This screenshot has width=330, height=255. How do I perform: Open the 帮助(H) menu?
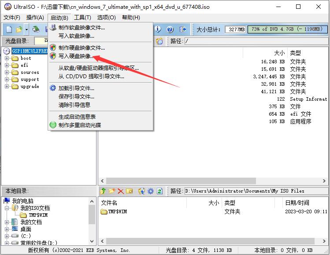click(x=131, y=18)
